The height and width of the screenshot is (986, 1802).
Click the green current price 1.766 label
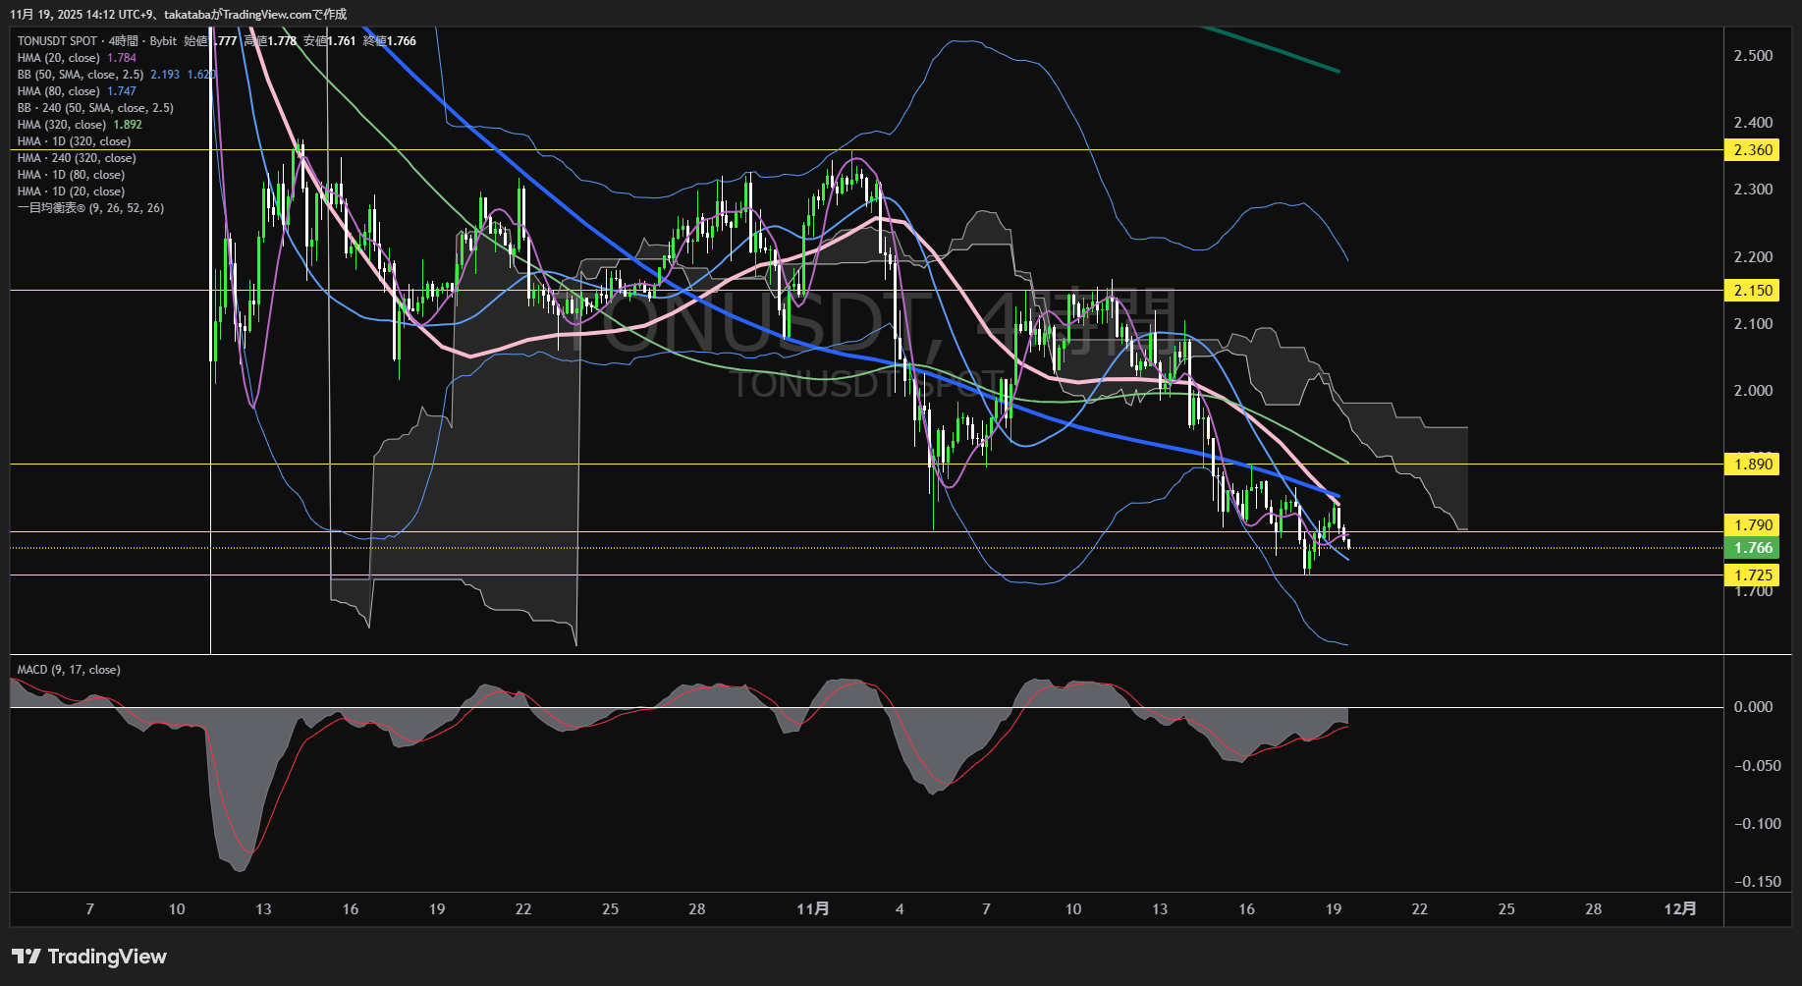1752,548
